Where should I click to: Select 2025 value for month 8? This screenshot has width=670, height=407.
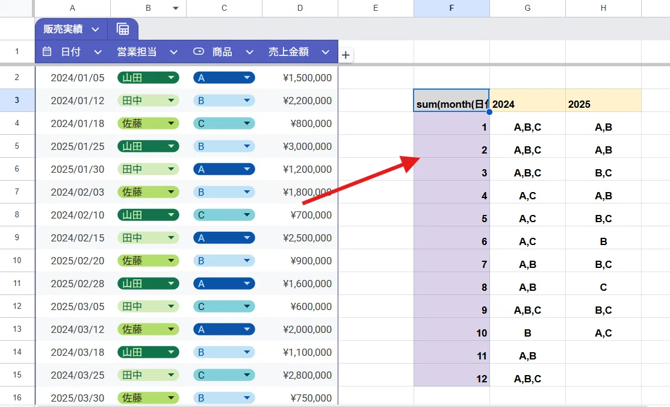603,284
